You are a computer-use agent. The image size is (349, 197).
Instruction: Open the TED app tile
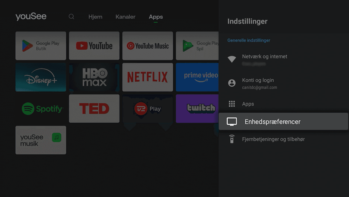click(94, 108)
